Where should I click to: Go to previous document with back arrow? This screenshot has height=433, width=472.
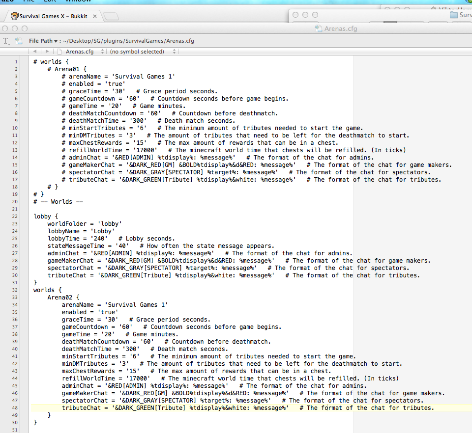tap(35, 52)
